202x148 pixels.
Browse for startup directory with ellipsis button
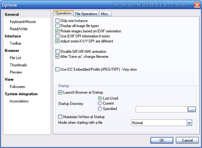(192, 110)
